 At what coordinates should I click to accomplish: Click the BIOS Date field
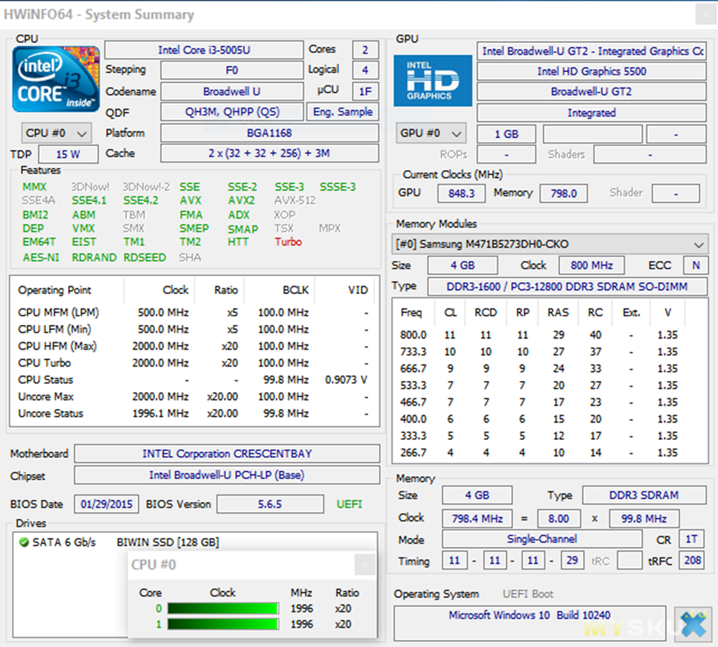(106, 504)
